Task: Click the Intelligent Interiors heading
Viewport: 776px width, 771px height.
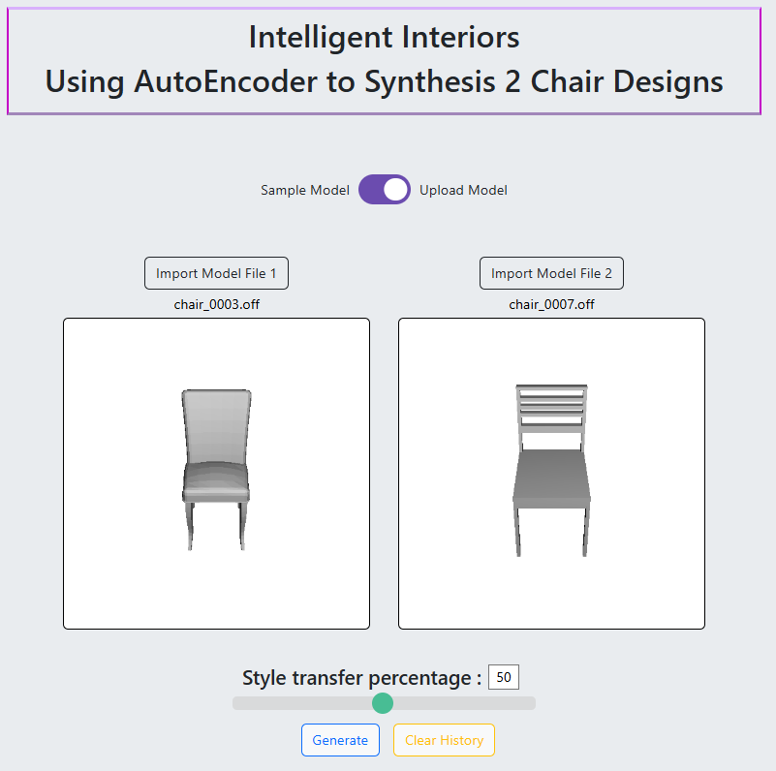Action: click(384, 37)
